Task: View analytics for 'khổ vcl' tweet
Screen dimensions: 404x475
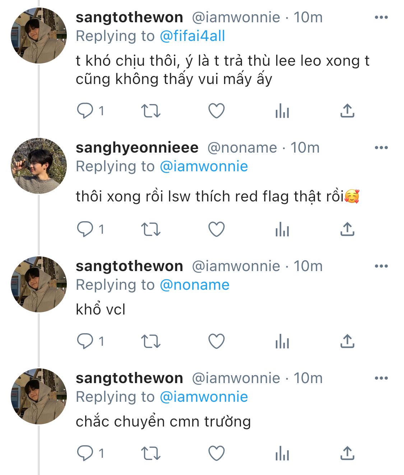Action: pos(282,341)
